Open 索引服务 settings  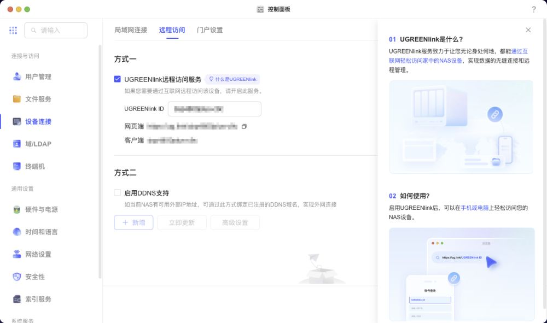[x=32, y=299]
